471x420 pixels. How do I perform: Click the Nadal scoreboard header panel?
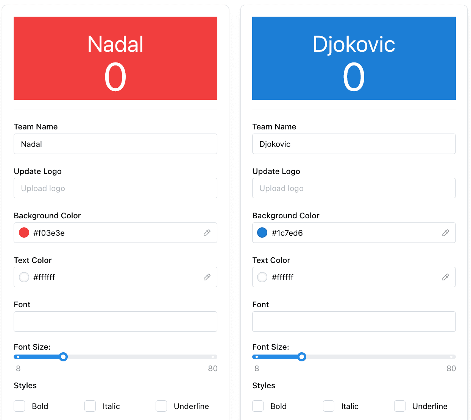115,58
